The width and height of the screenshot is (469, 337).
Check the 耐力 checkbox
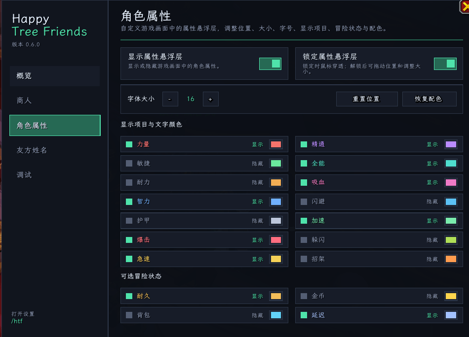pyautogui.click(x=129, y=182)
